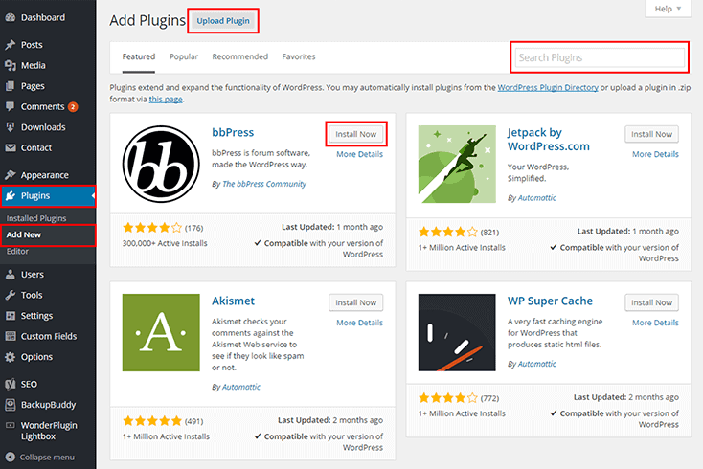Click the Appearance paintbrush icon
The width and height of the screenshot is (703, 469).
(10, 175)
